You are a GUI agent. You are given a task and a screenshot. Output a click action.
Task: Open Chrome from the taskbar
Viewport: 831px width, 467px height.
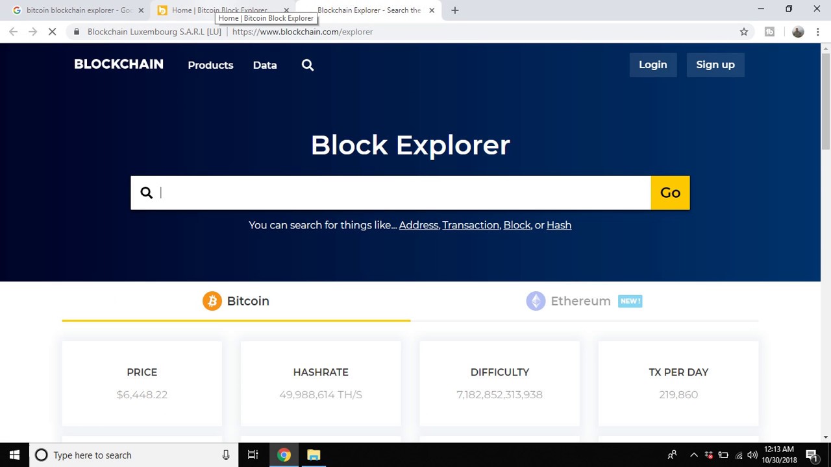[x=284, y=455]
